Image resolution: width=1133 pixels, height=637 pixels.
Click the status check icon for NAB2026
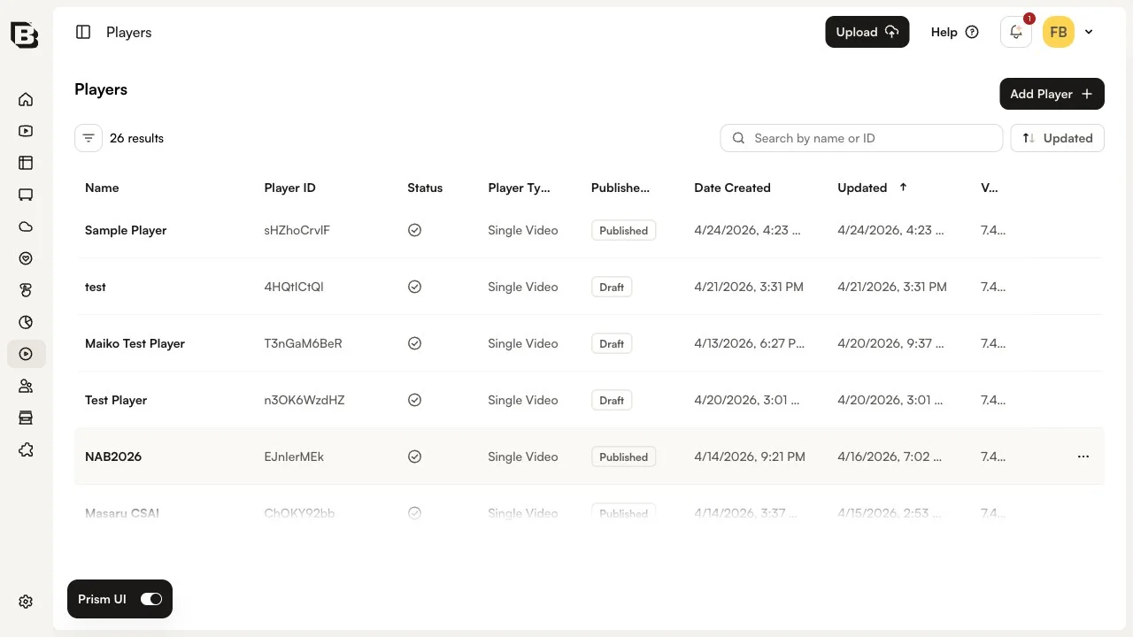tap(414, 457)
